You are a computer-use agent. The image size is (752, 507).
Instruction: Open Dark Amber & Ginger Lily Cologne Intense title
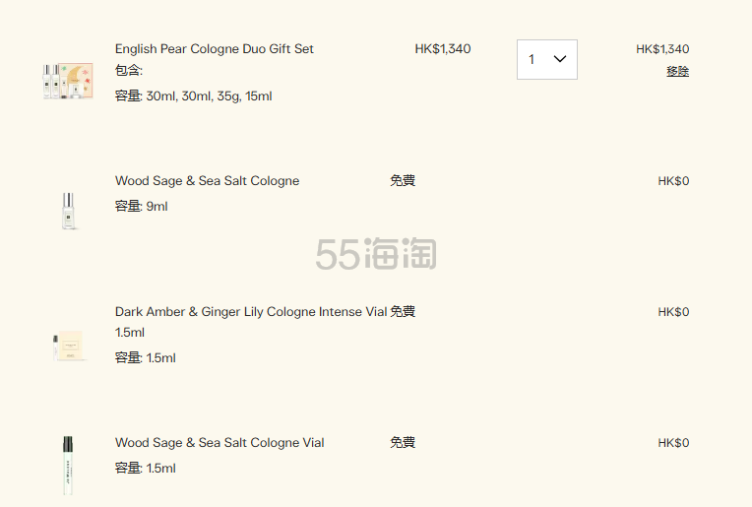(x=251, y=312)
